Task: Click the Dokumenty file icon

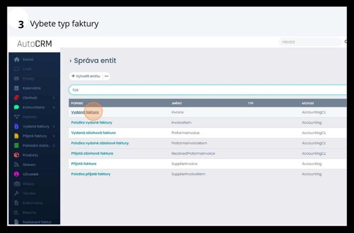Action: click(x=17, y=203)
